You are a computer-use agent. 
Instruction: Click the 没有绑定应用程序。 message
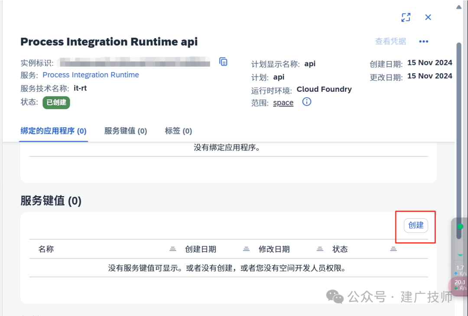tap(227, 148)
